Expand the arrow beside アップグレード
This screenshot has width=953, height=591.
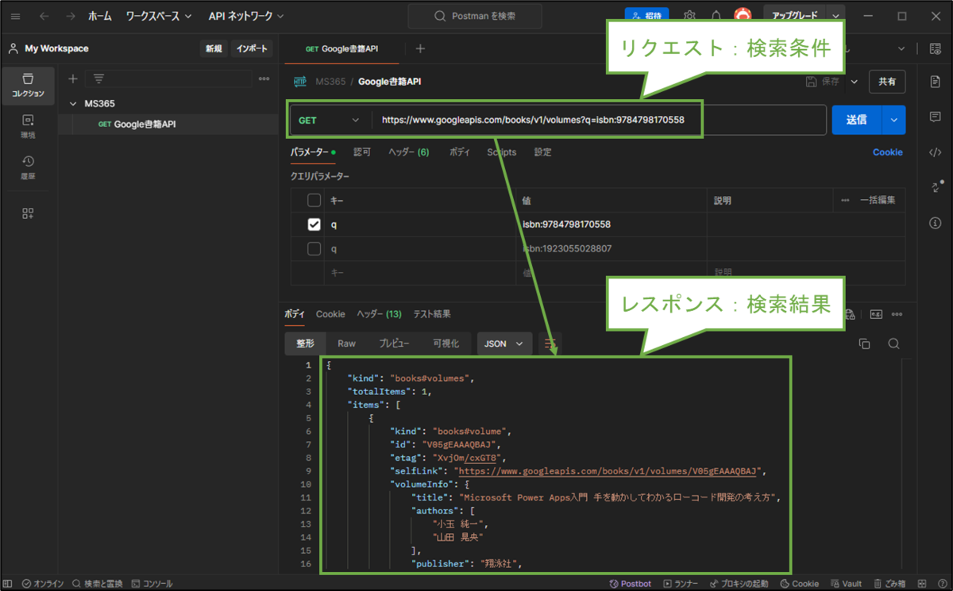[x=835, y=16]
